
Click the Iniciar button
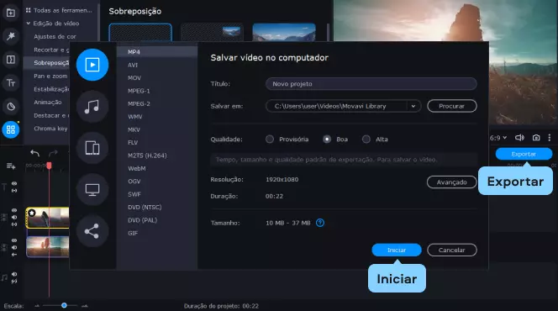coord(397,250)
